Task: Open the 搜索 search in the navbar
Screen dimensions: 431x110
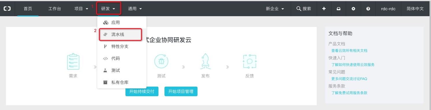Action: point(304,9)
